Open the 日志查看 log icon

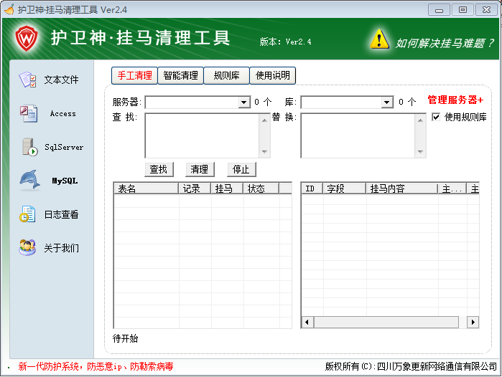[x=28, y=214]
